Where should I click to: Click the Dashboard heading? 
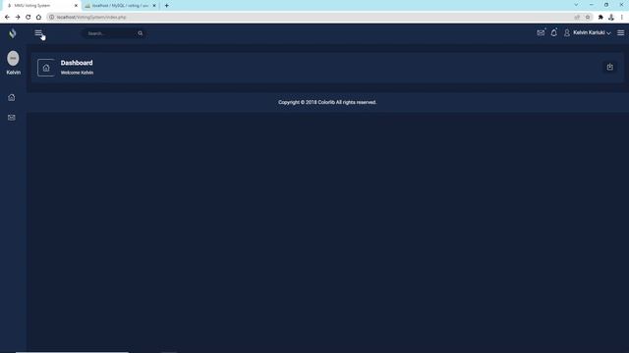77,63
